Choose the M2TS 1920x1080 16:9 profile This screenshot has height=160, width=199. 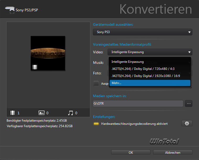point(150,76)
